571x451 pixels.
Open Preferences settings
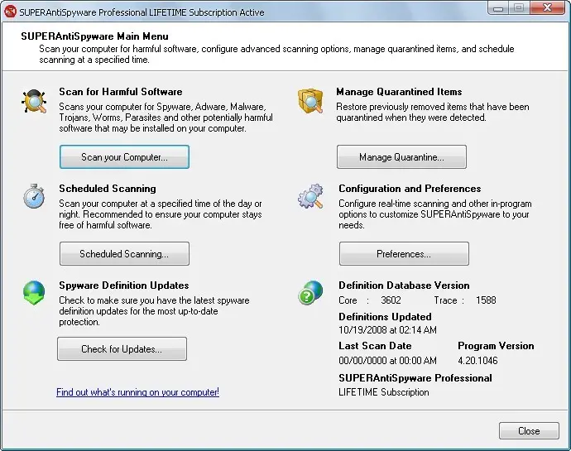404,253
